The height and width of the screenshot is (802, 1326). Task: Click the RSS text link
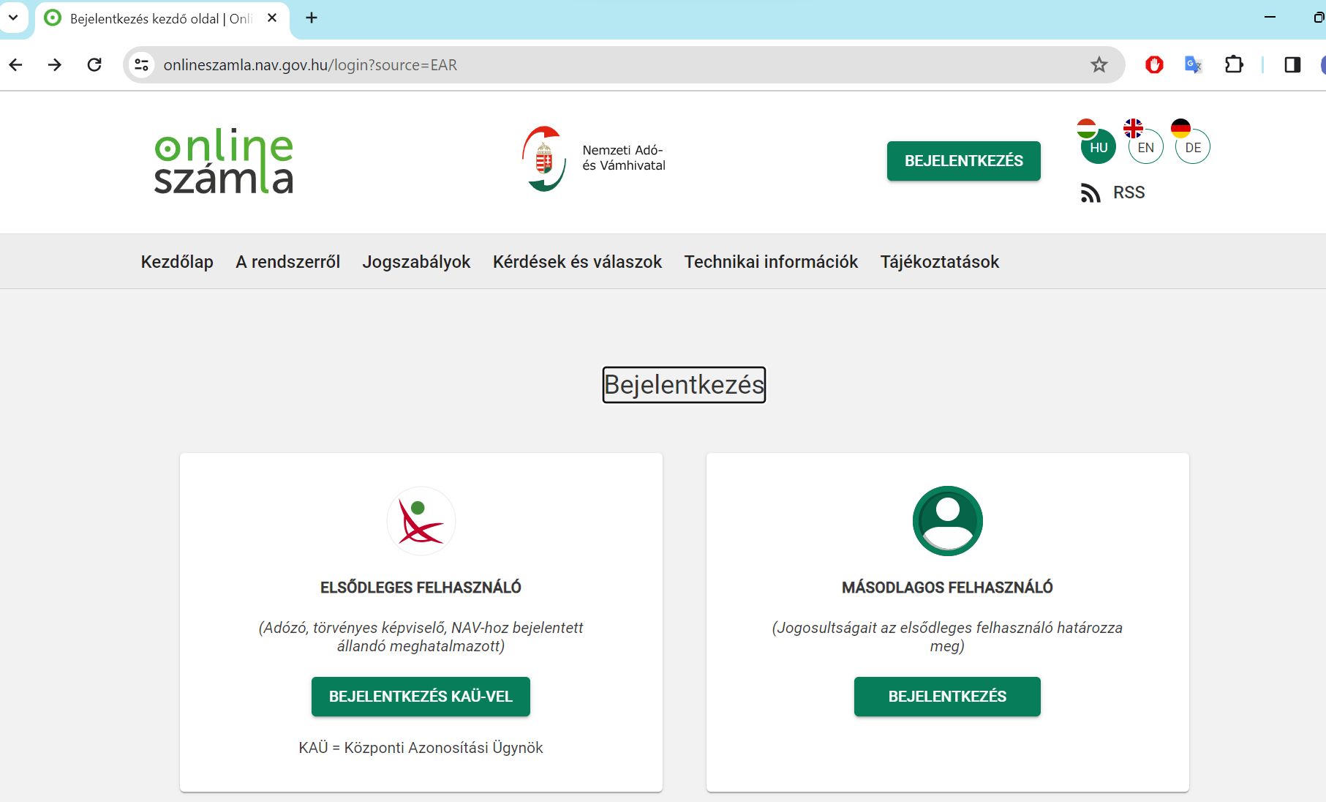(1129, 192)
